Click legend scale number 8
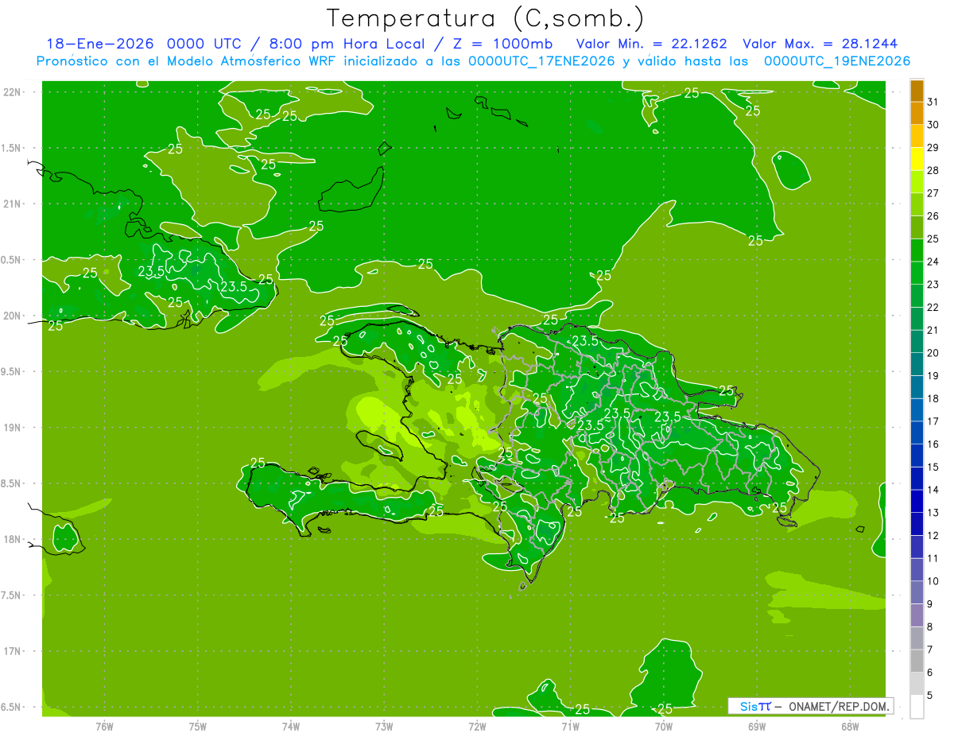 [931, 626]
